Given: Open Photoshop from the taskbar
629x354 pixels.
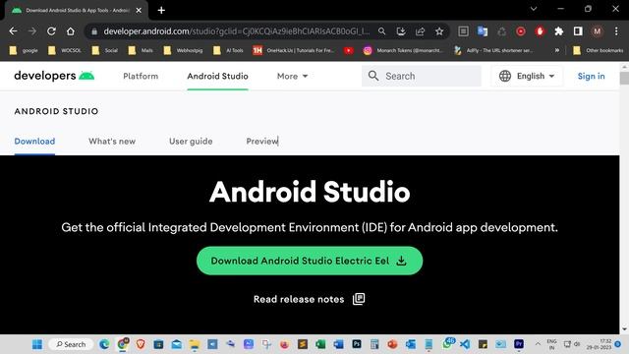Looking at the screenshot, I should [356, 344].
